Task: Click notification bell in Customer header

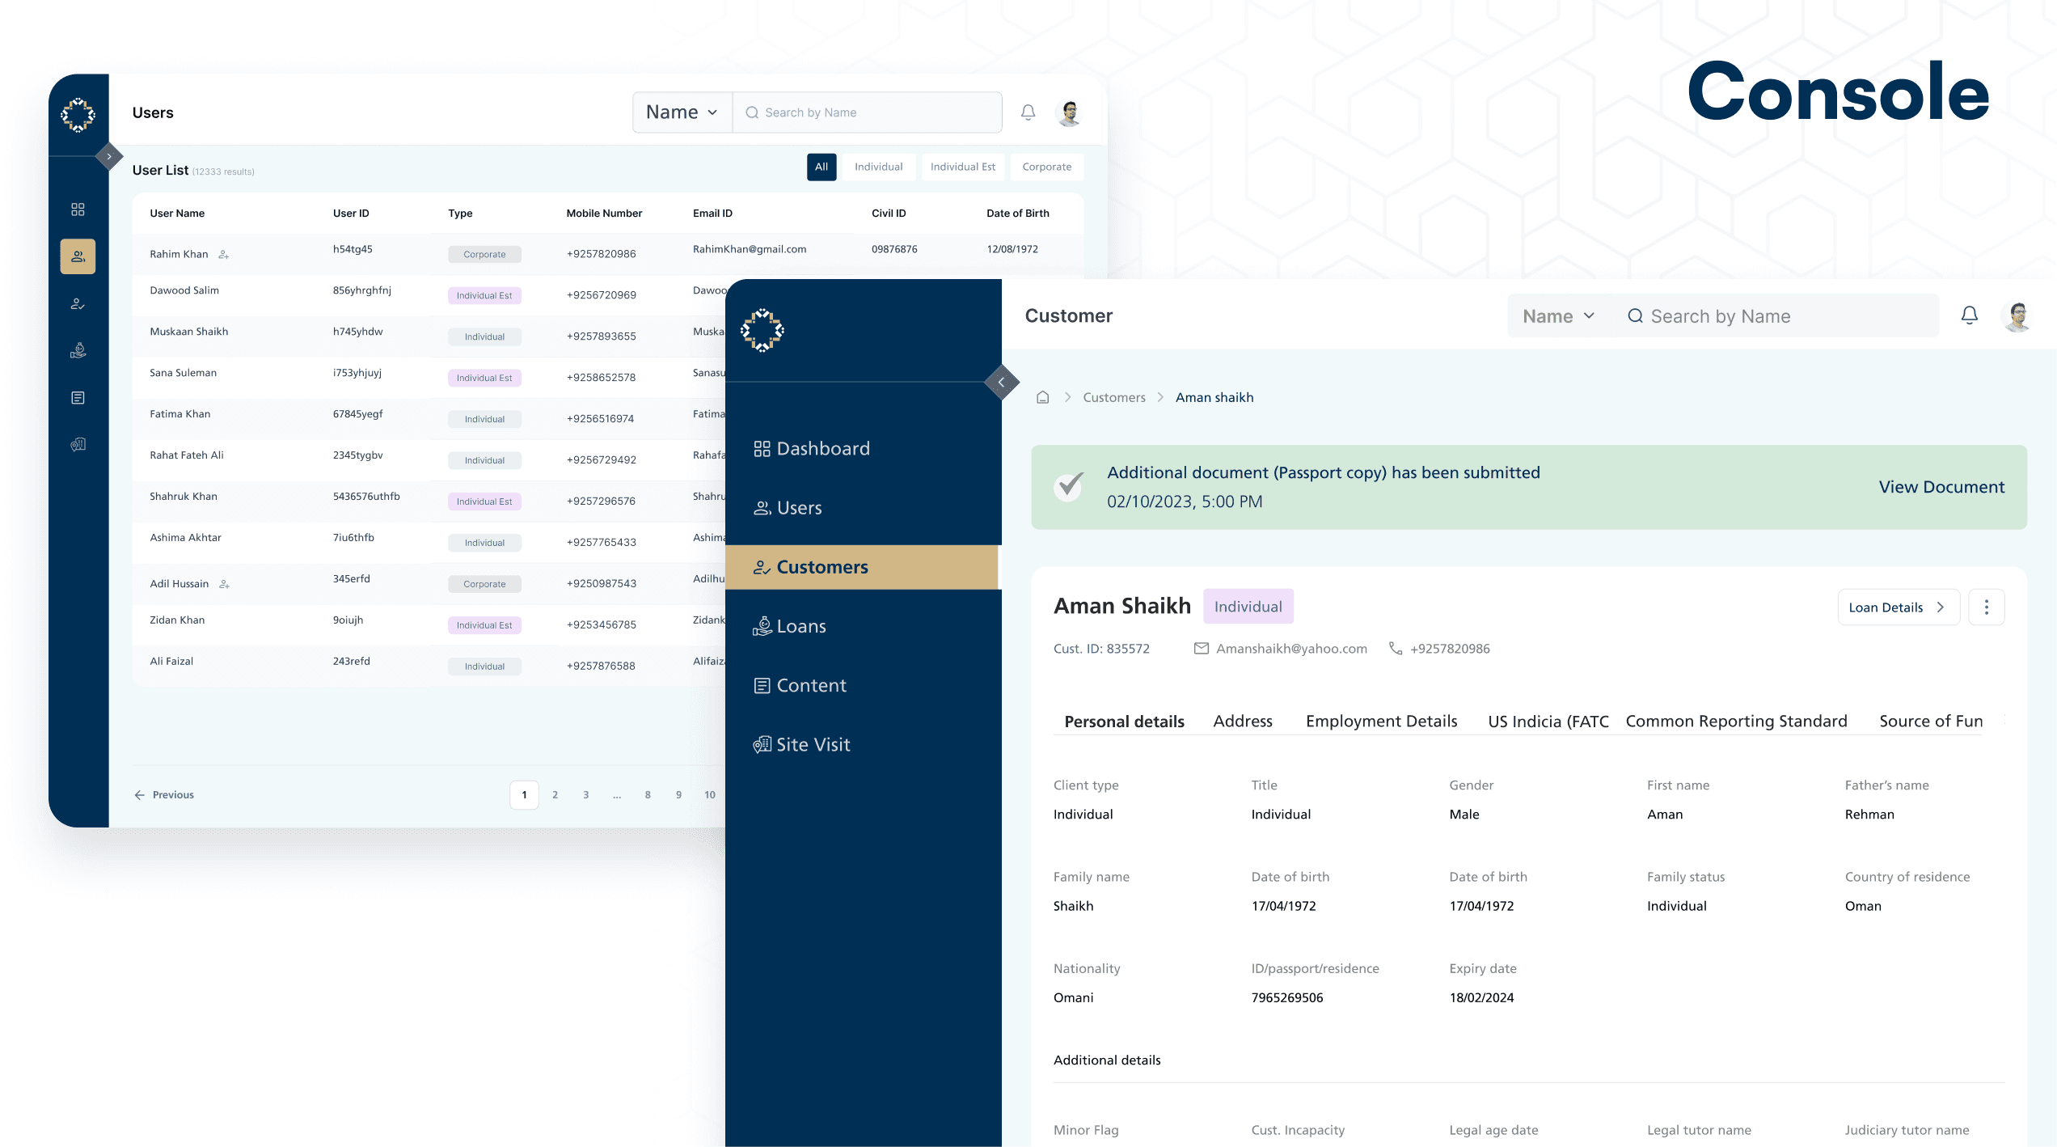Action: (1969, 315)
